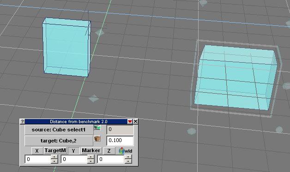This screenshot has width=290, height=172.
Task: Decrease the Y offset spinner
Action: coord(91,161)
